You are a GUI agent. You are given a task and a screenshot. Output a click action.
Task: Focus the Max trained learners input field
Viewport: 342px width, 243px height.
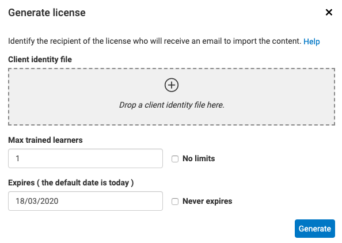coord(85,158)
